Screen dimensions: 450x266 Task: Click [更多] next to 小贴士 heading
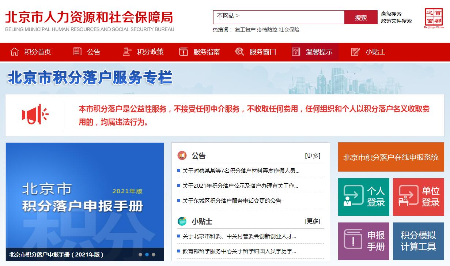313,221
